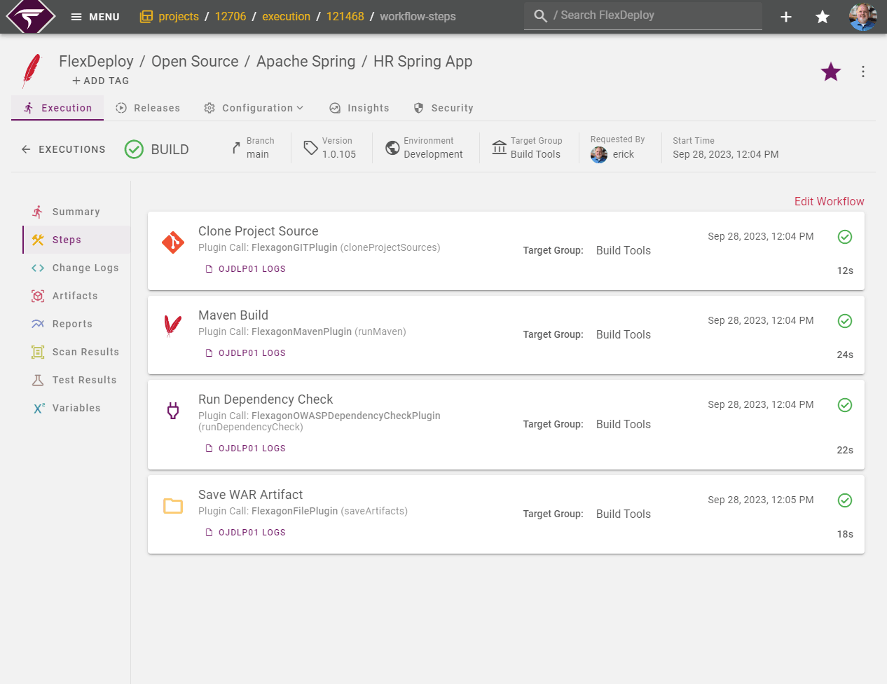Select the Test Results sidebar icon

point(39,380)
